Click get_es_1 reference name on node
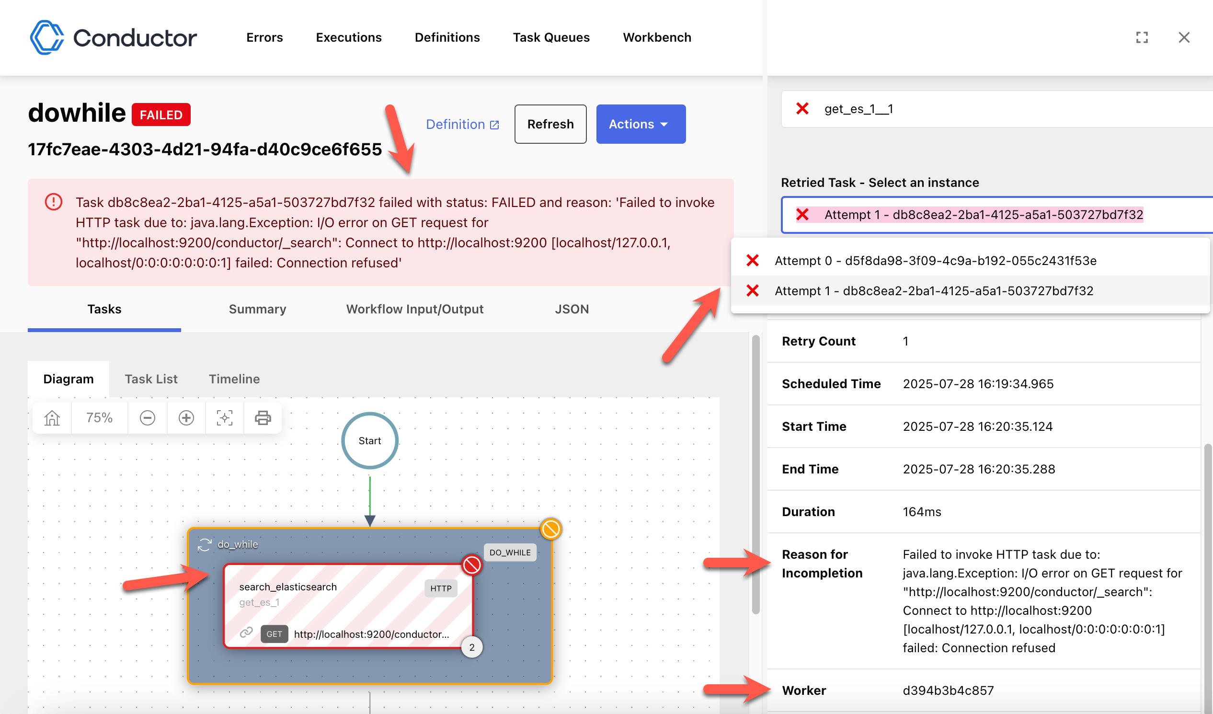1213x714 pixels. 259,602
